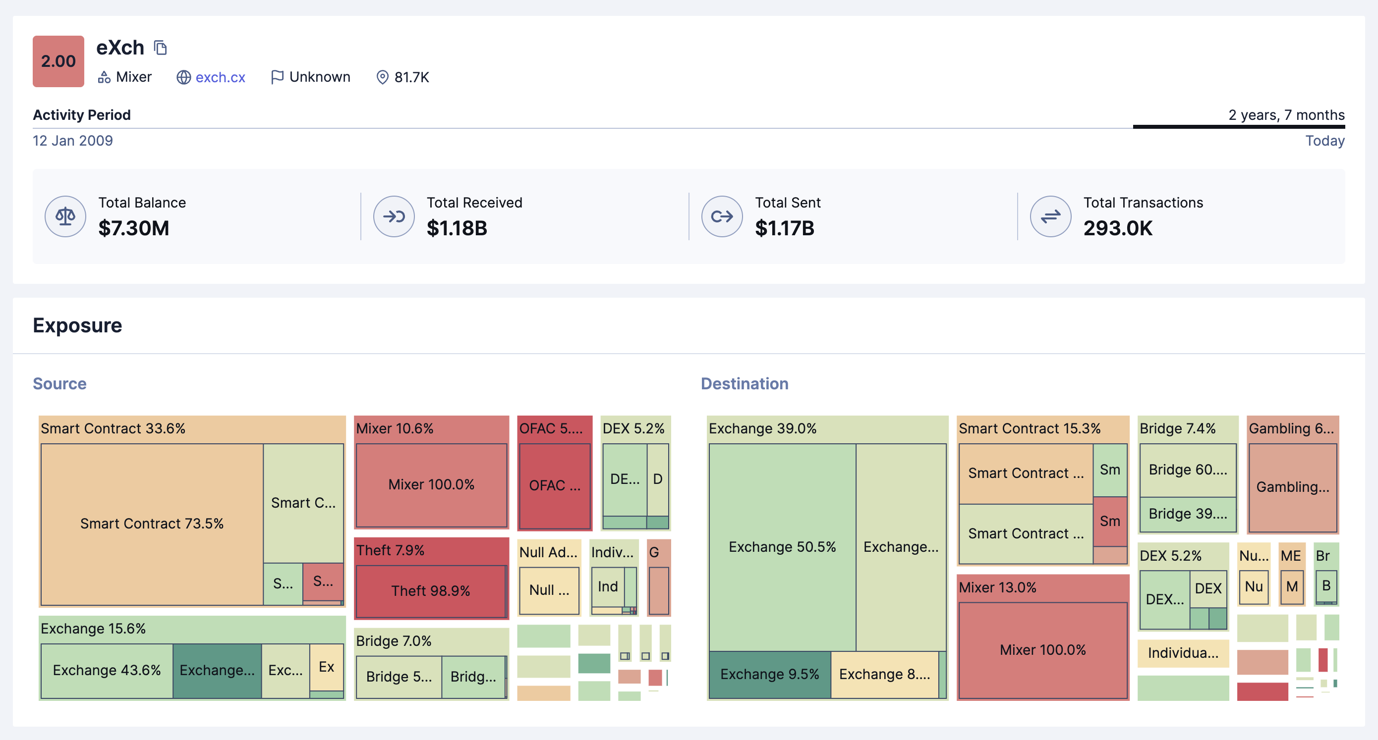
Task: Click the copy icon beside eXch
Action: (160, 48)
